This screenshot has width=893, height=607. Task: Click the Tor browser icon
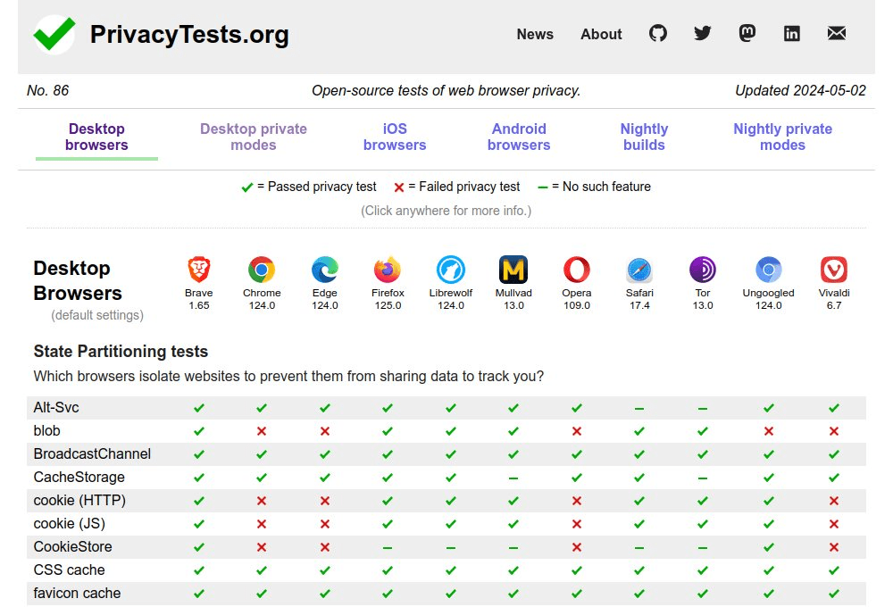coord(703,270)
